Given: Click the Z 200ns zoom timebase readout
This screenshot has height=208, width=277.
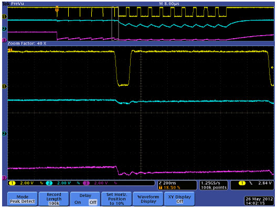Looking at the screenshot, I should 177,185.
